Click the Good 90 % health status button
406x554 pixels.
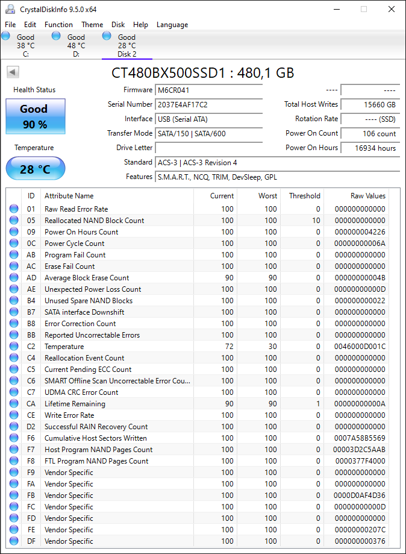[x=36, y=116]
